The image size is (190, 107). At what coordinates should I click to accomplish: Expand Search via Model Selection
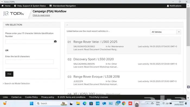(x=16, y=83)
